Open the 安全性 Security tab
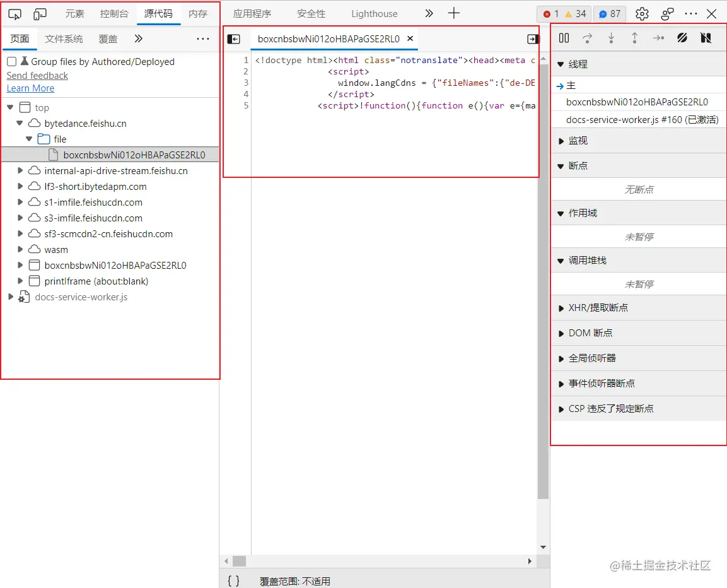The height and width of the screenshot is (588, 727). point(311,14)
